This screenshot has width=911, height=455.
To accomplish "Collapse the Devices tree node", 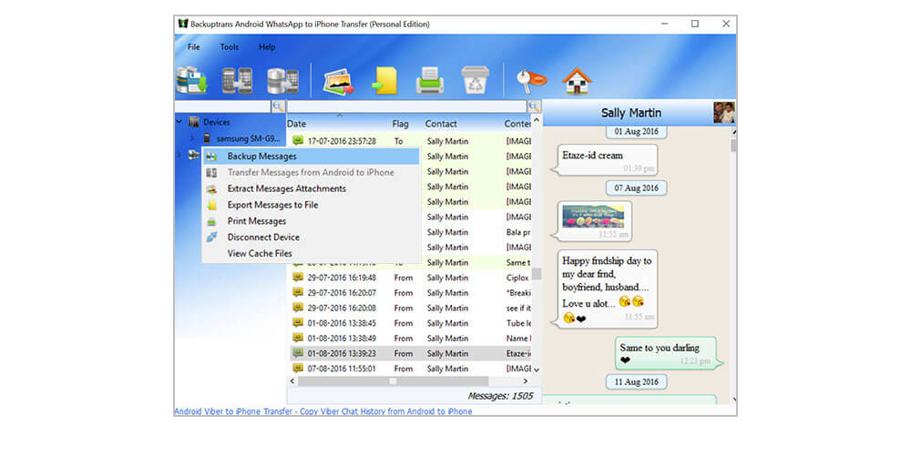I will click(x=179, y=122).
